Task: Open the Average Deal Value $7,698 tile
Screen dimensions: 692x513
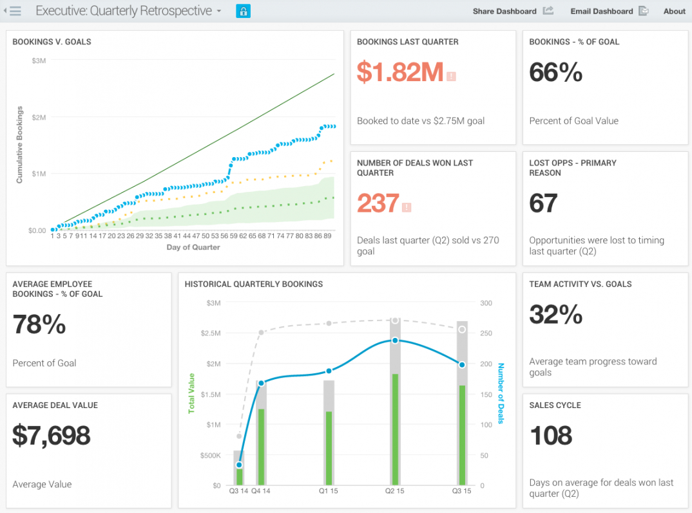Action: click(88, 451)
